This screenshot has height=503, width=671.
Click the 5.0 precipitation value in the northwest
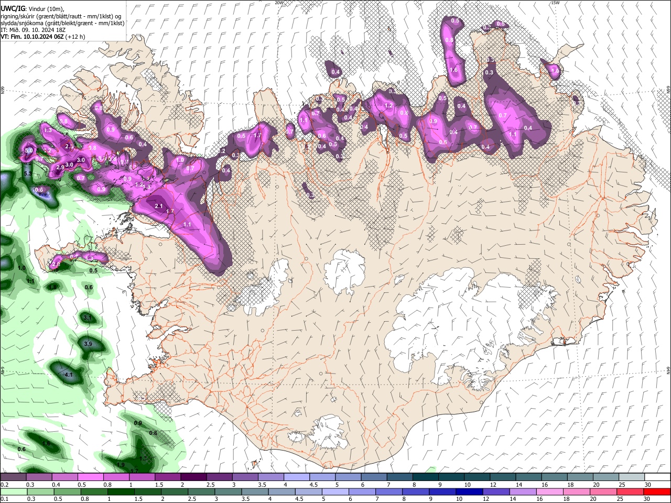[x=28, y=150]
